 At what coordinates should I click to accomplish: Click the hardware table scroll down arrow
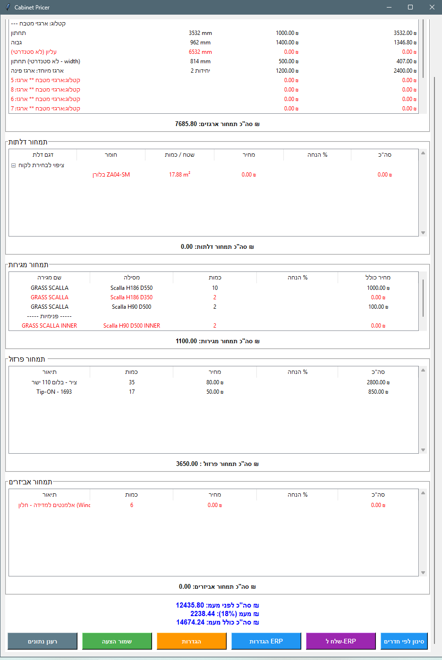(x=423, y=450)
